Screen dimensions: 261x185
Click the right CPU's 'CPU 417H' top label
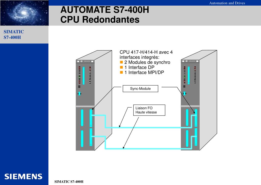(x=192, y=61)
